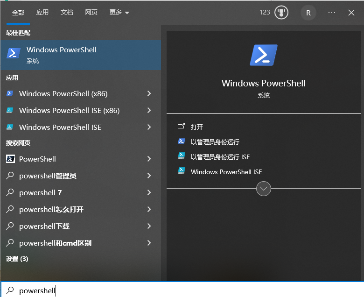Click the large PowerShell logo in preview pane
This screenshot has width=364, height=297.
point(264,55)
